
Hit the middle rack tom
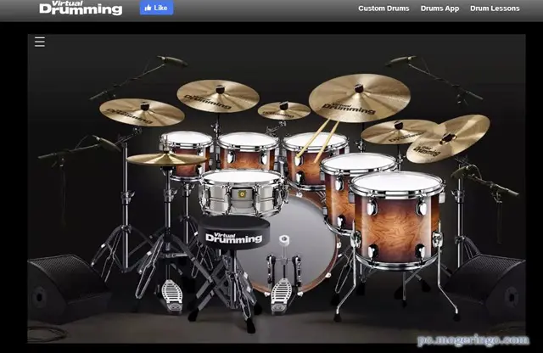[x=248, y=150]
